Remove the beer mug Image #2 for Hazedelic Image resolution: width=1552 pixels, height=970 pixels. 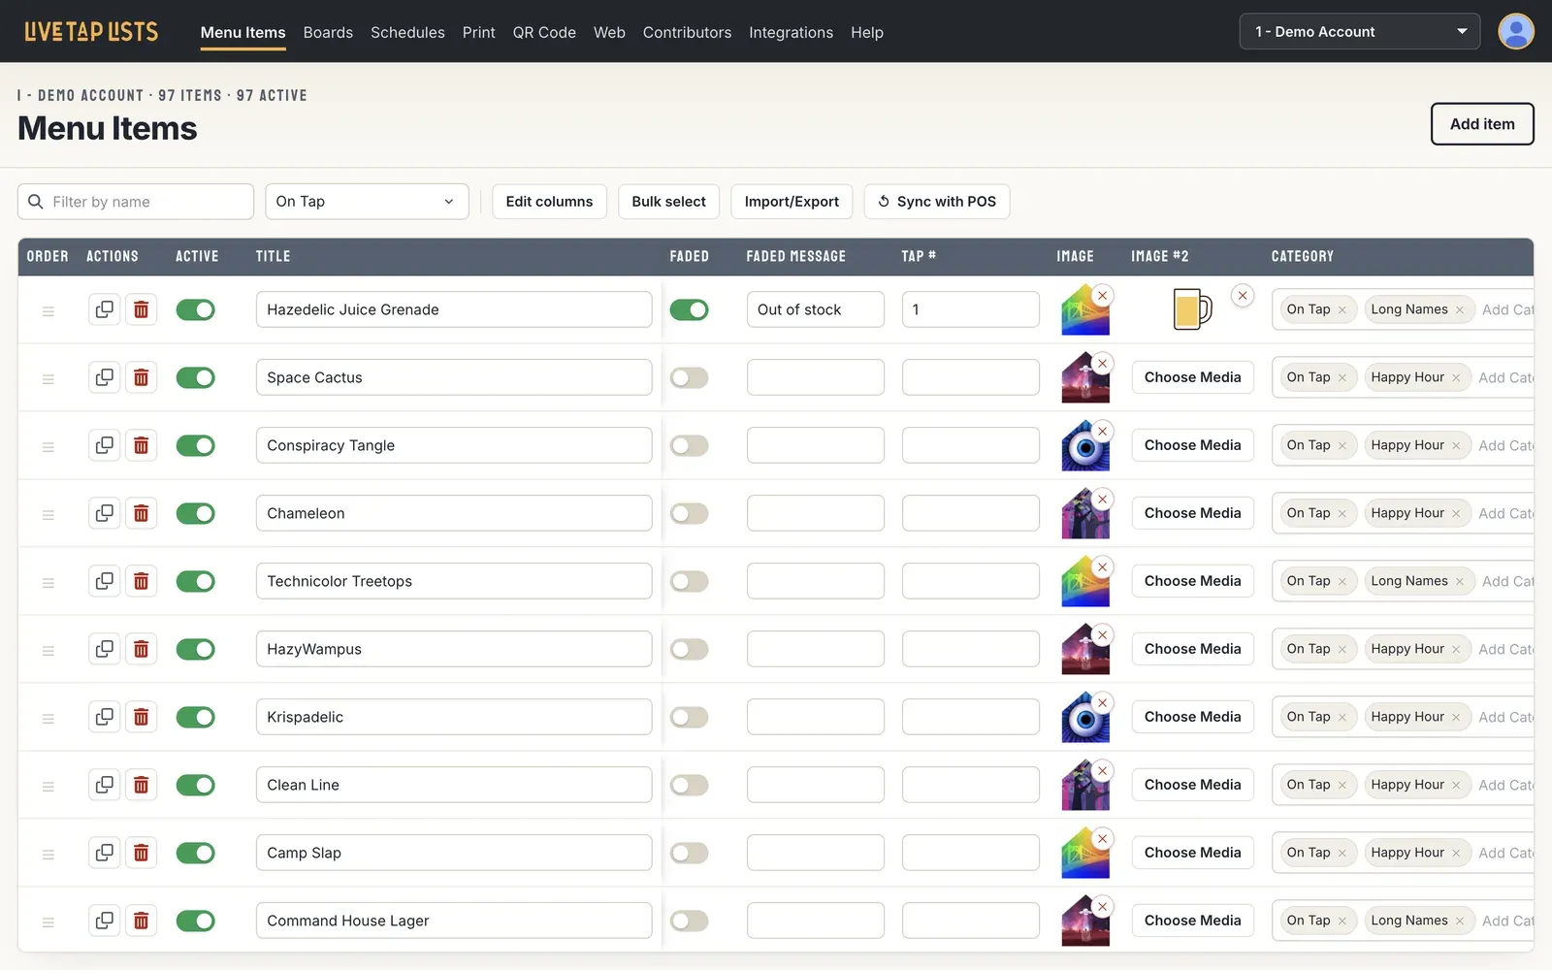1243,296
